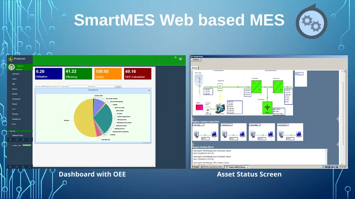Click monitor icon in fourth connection card
Viewport: 355px width, 199px height.
tap(299, 134)
